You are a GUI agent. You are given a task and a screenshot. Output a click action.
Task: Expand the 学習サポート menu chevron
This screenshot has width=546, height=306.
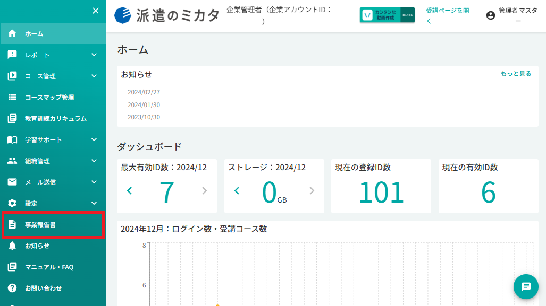coord(94,139)
